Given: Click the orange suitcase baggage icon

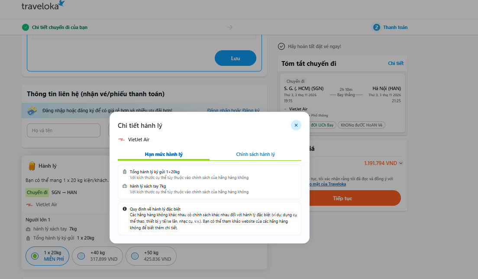Looking at the screenshot, I should pyautogui.click(x=32, y=166).
